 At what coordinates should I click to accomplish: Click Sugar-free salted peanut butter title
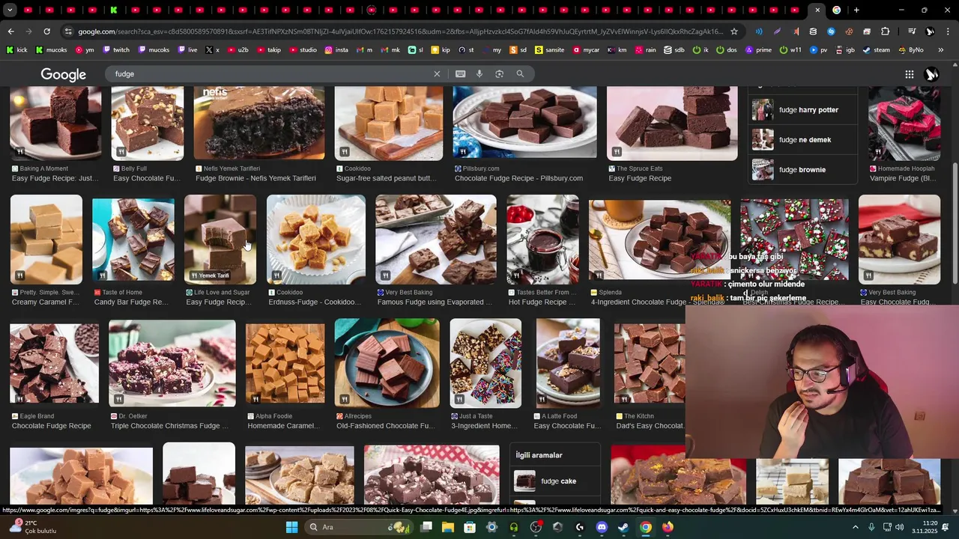(387, 179)
